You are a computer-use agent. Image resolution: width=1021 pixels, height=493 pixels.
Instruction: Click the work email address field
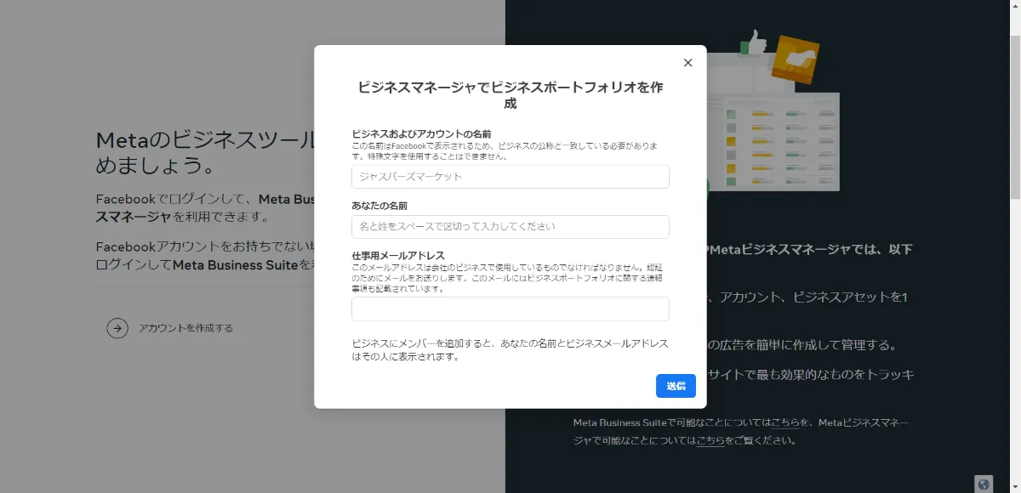[510, 309]
